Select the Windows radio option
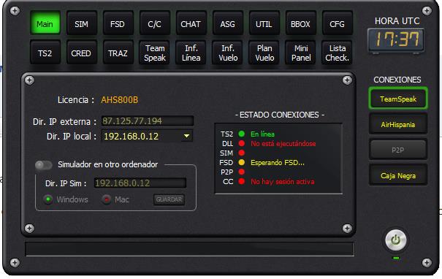Viewport: 442px width, 279px height. tap(48, 199)
